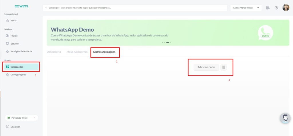293x136 pixels.
Task: Collapse the sidebar with Encolher
Action: coord(13,127)
